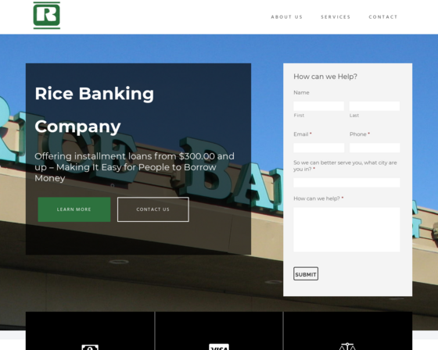Open the Services menu item
Screen dimensions: 438x350
(336, 17)
